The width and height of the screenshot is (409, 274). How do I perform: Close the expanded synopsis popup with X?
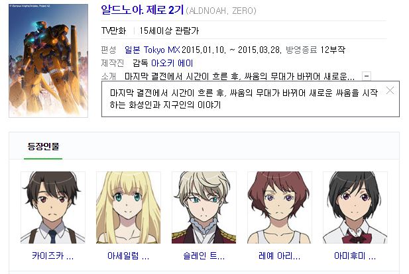tap(390, 91)
